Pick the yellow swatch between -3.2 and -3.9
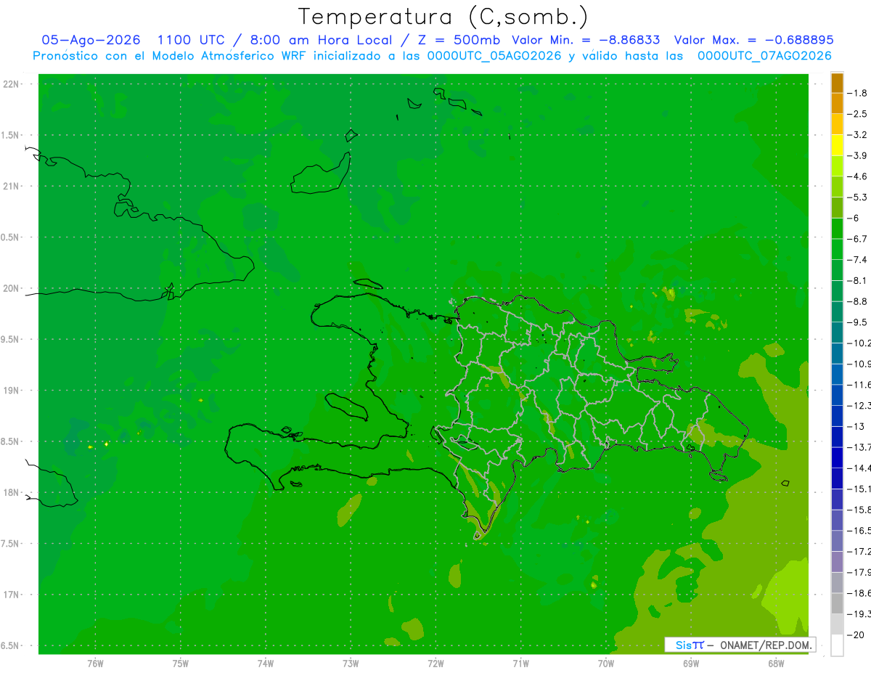Screen dimensions: 871x673 coord(837,145)
